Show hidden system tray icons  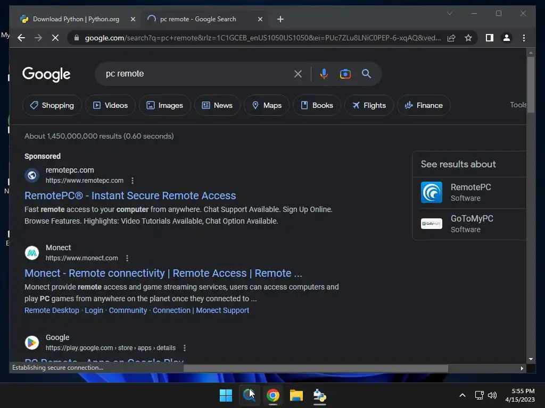(463, 395)
